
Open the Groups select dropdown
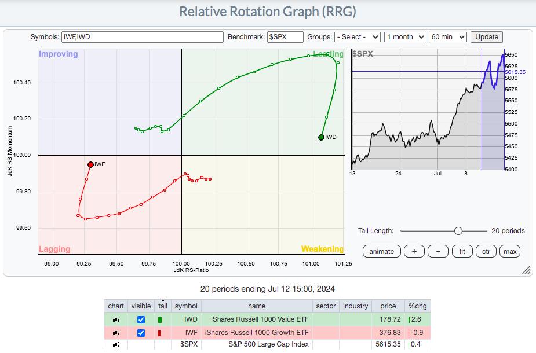pyautogui.click(x=357, y=37)
